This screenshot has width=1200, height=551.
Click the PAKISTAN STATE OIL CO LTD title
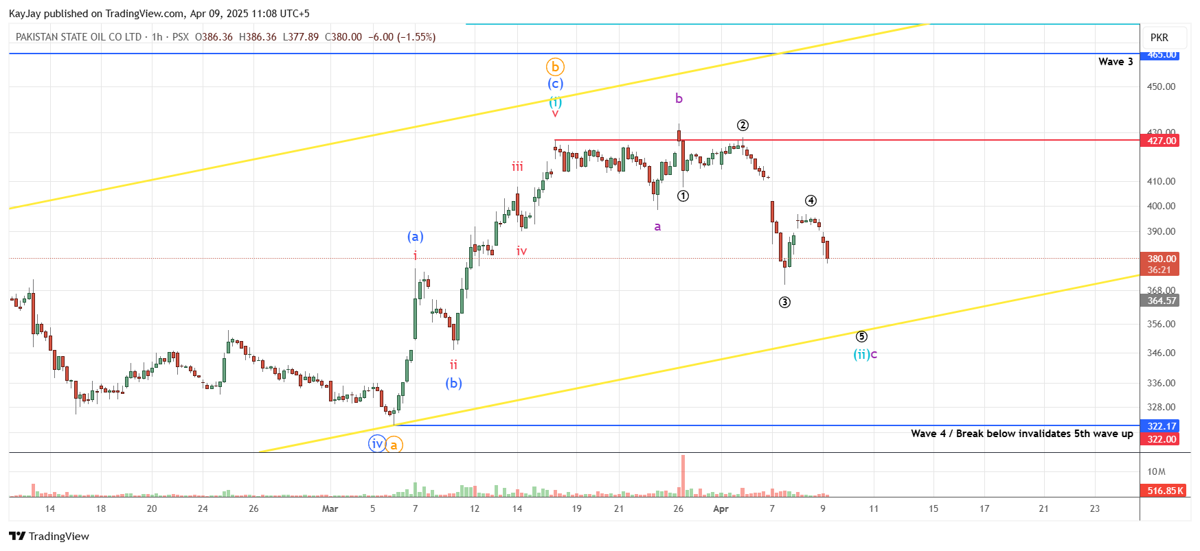(78, 37)
